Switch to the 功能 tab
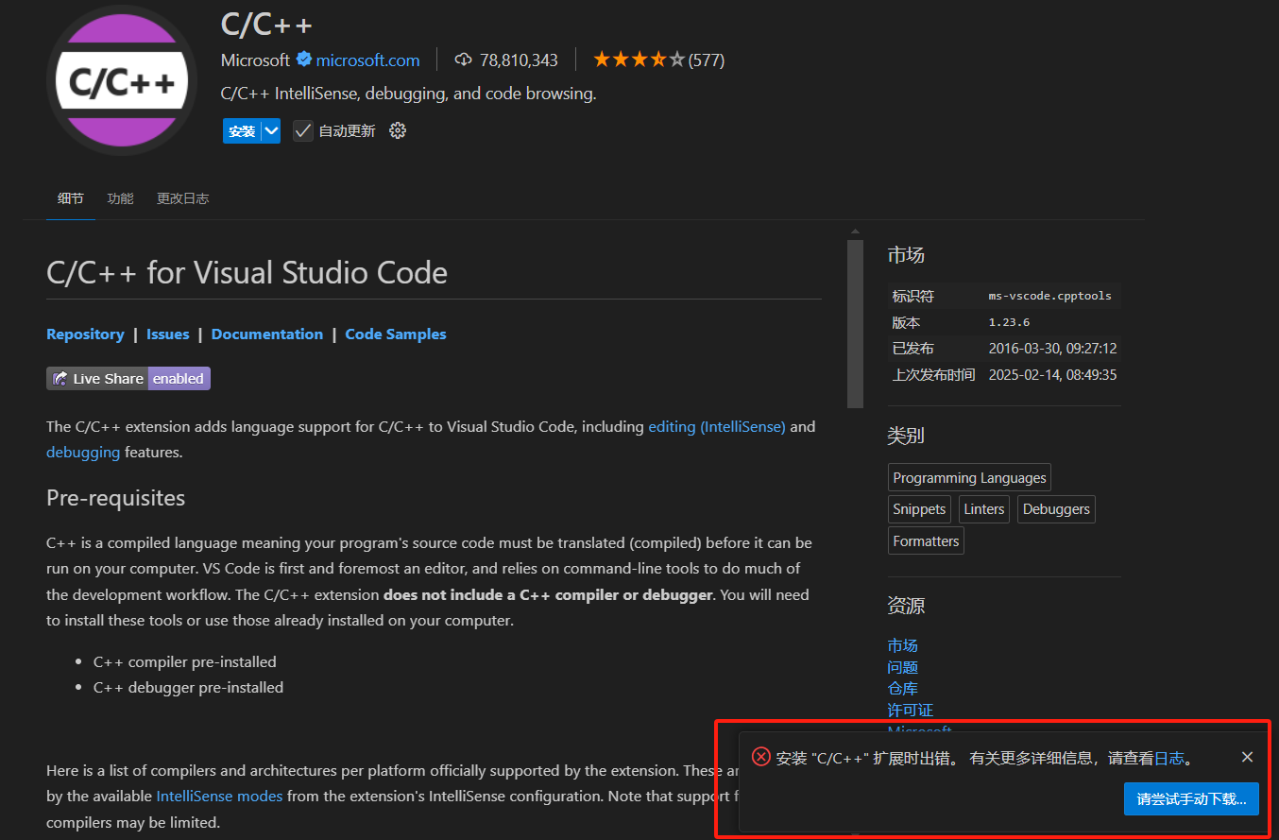The height and width of the screenshot is (840, 1279). coord(120,198)
